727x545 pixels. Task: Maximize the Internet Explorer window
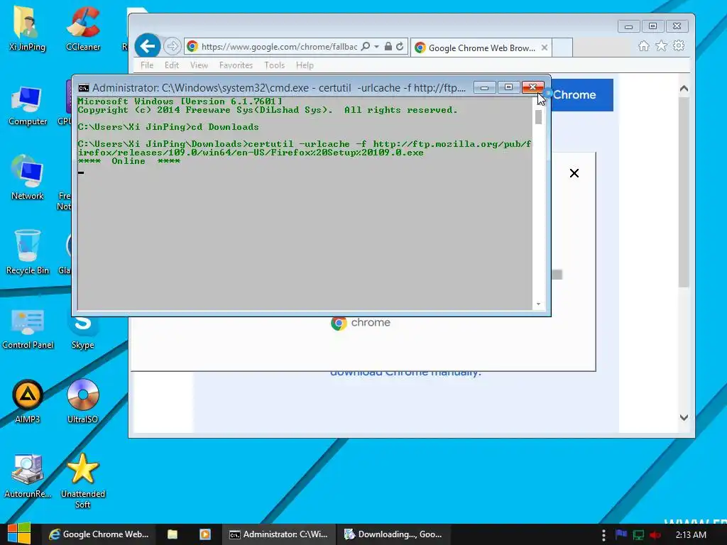point(653,26)
